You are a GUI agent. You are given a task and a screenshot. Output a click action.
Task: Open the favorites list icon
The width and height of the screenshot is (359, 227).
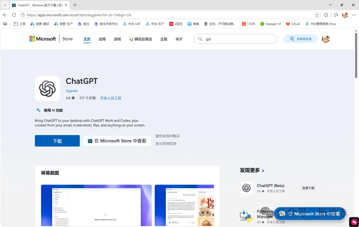pyautogui.click(x=336, y=15)
